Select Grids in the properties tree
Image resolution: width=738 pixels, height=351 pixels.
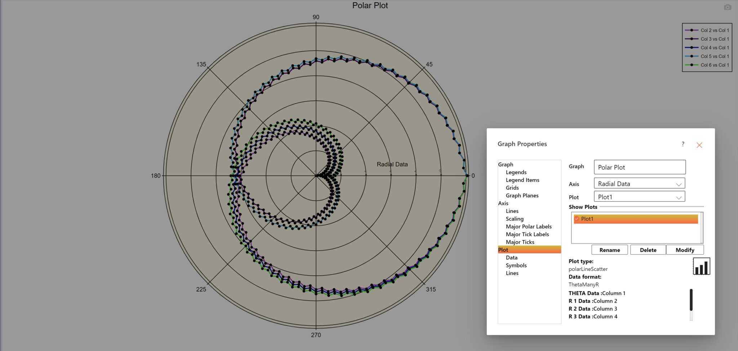pyautogui.click(x=512, y=188)
